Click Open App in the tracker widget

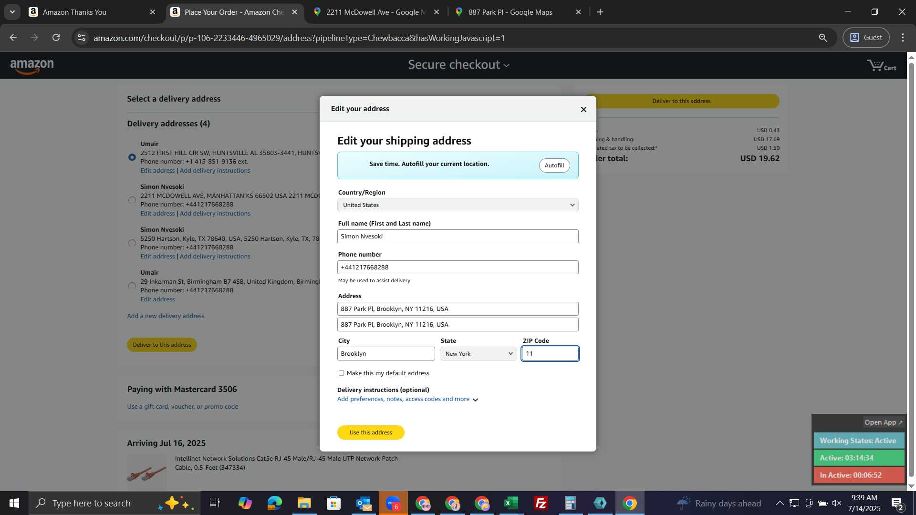pyautogui.click(x=884, y=422)
